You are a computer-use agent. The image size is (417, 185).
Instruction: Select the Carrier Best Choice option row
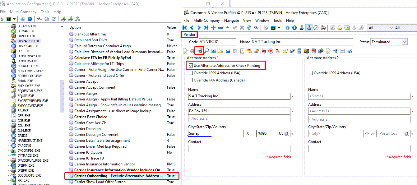90,117
